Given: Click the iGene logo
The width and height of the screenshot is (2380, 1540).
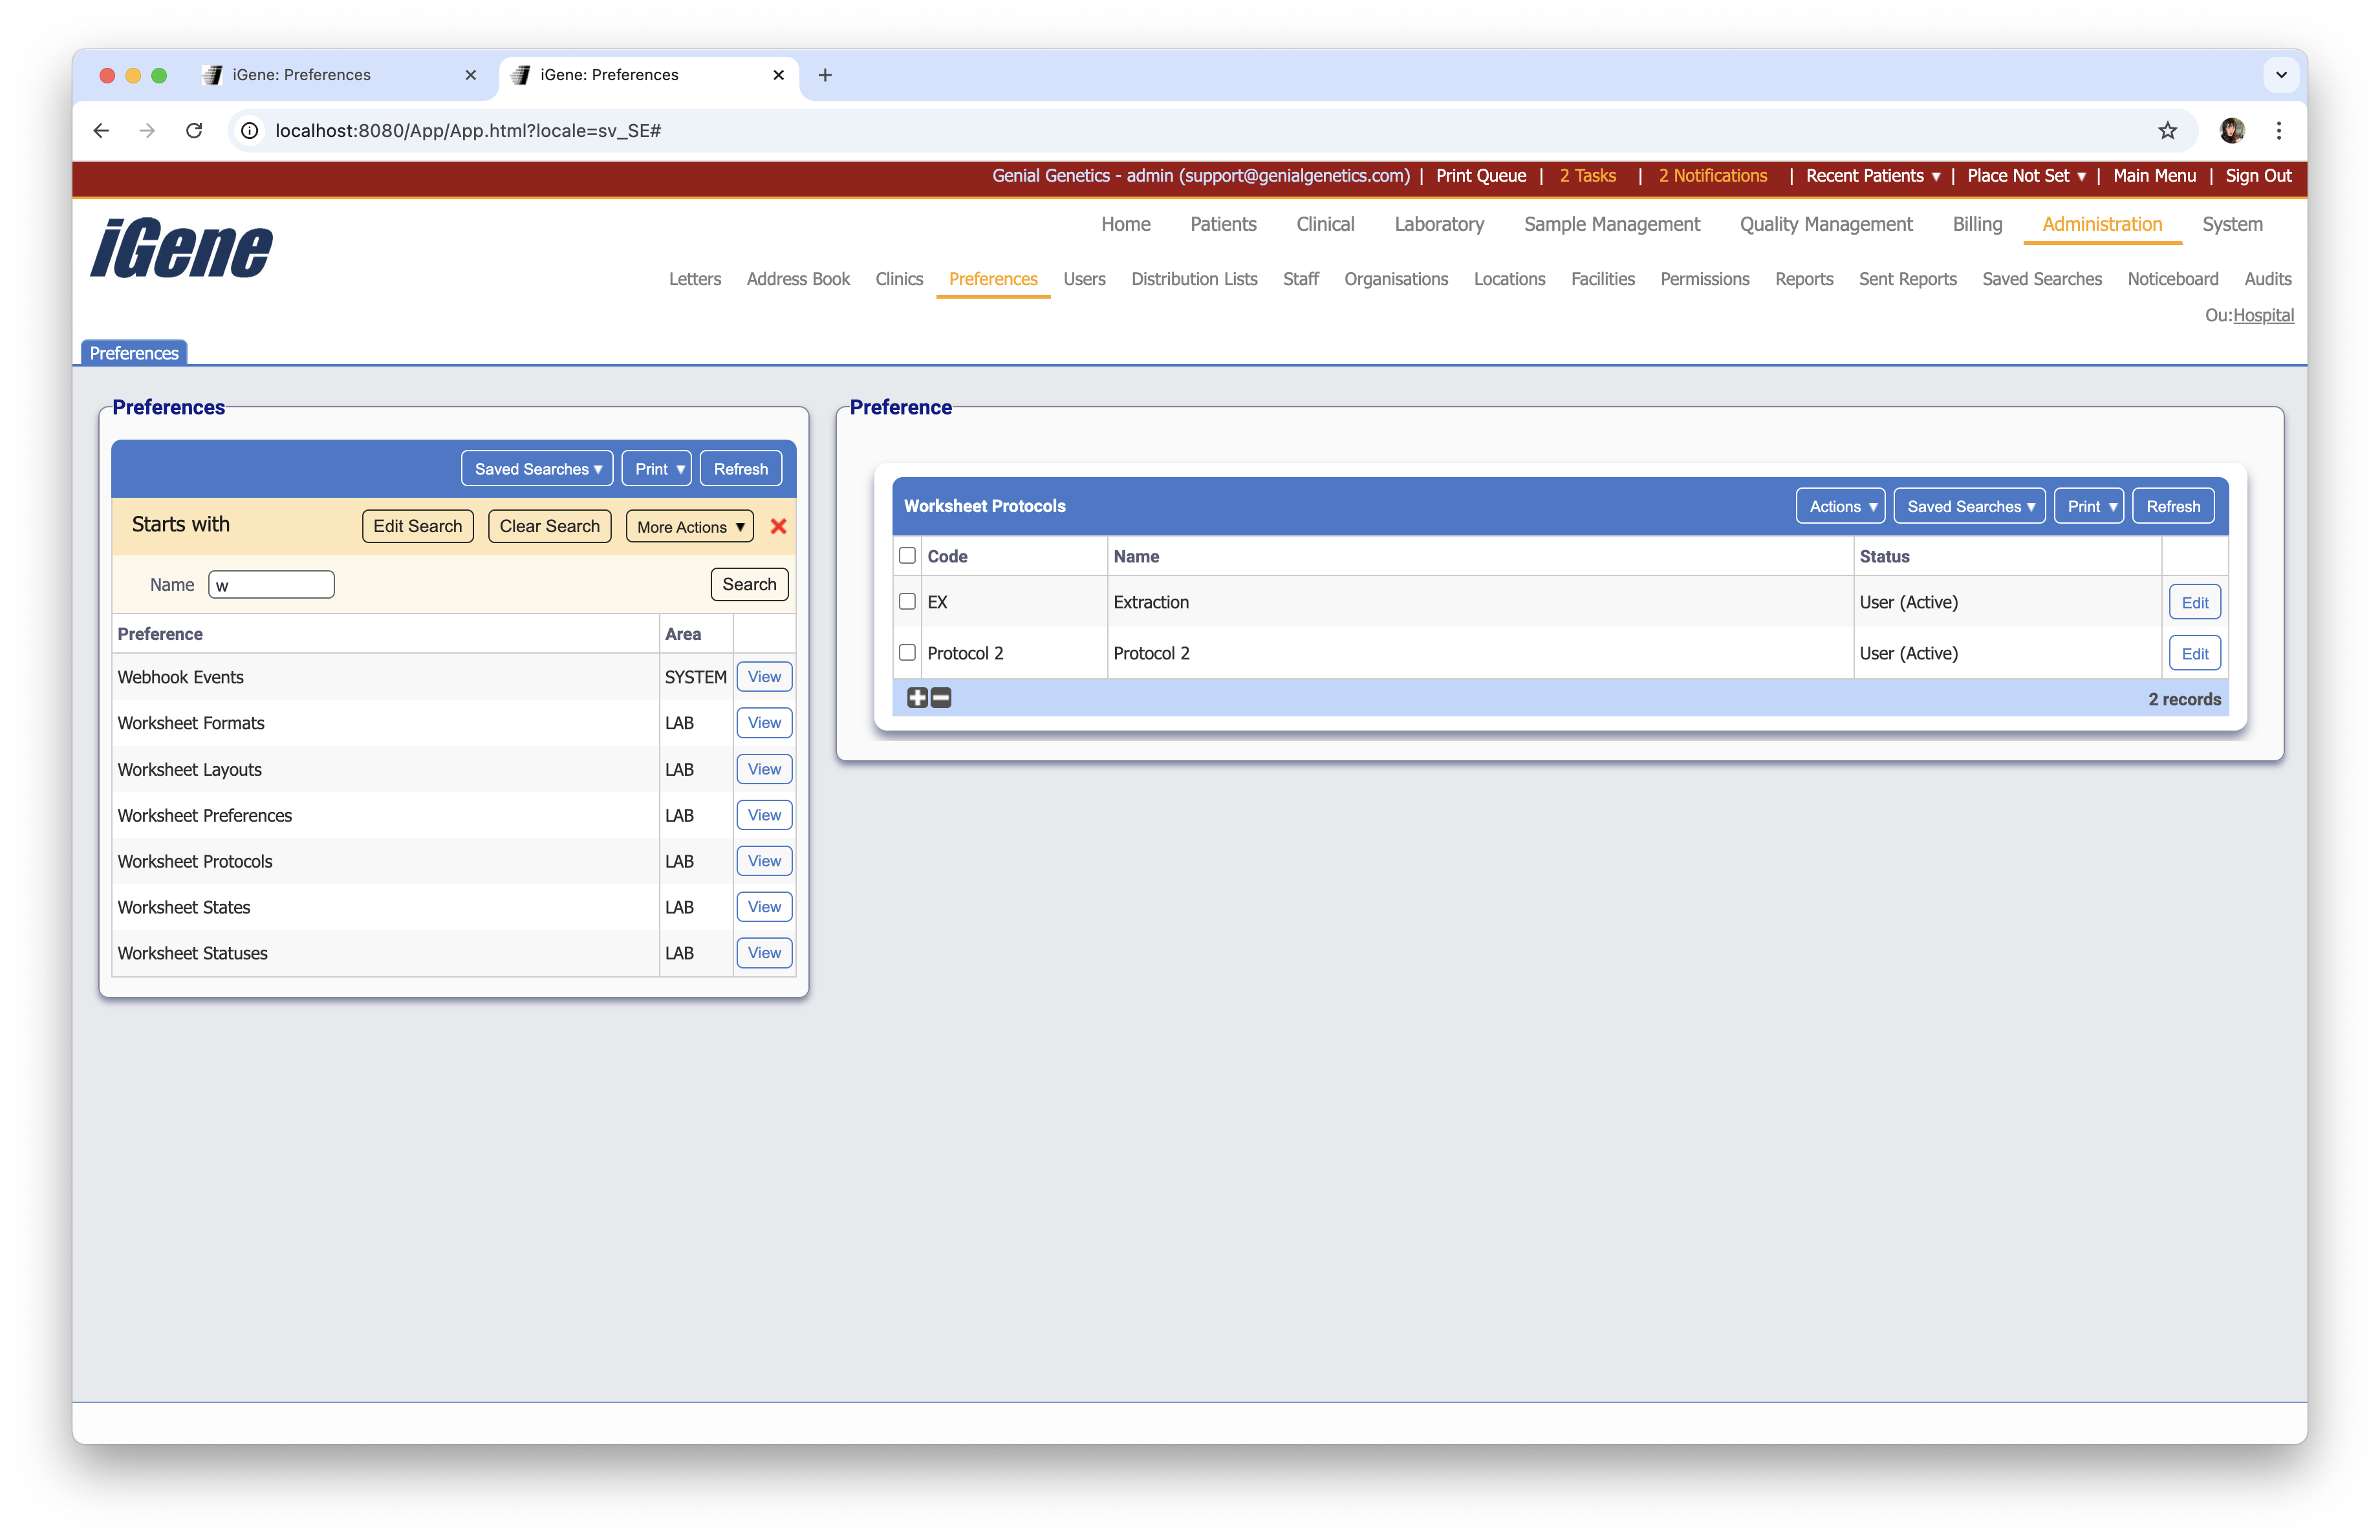Looking at the screenshot, I should pos(181,248).
